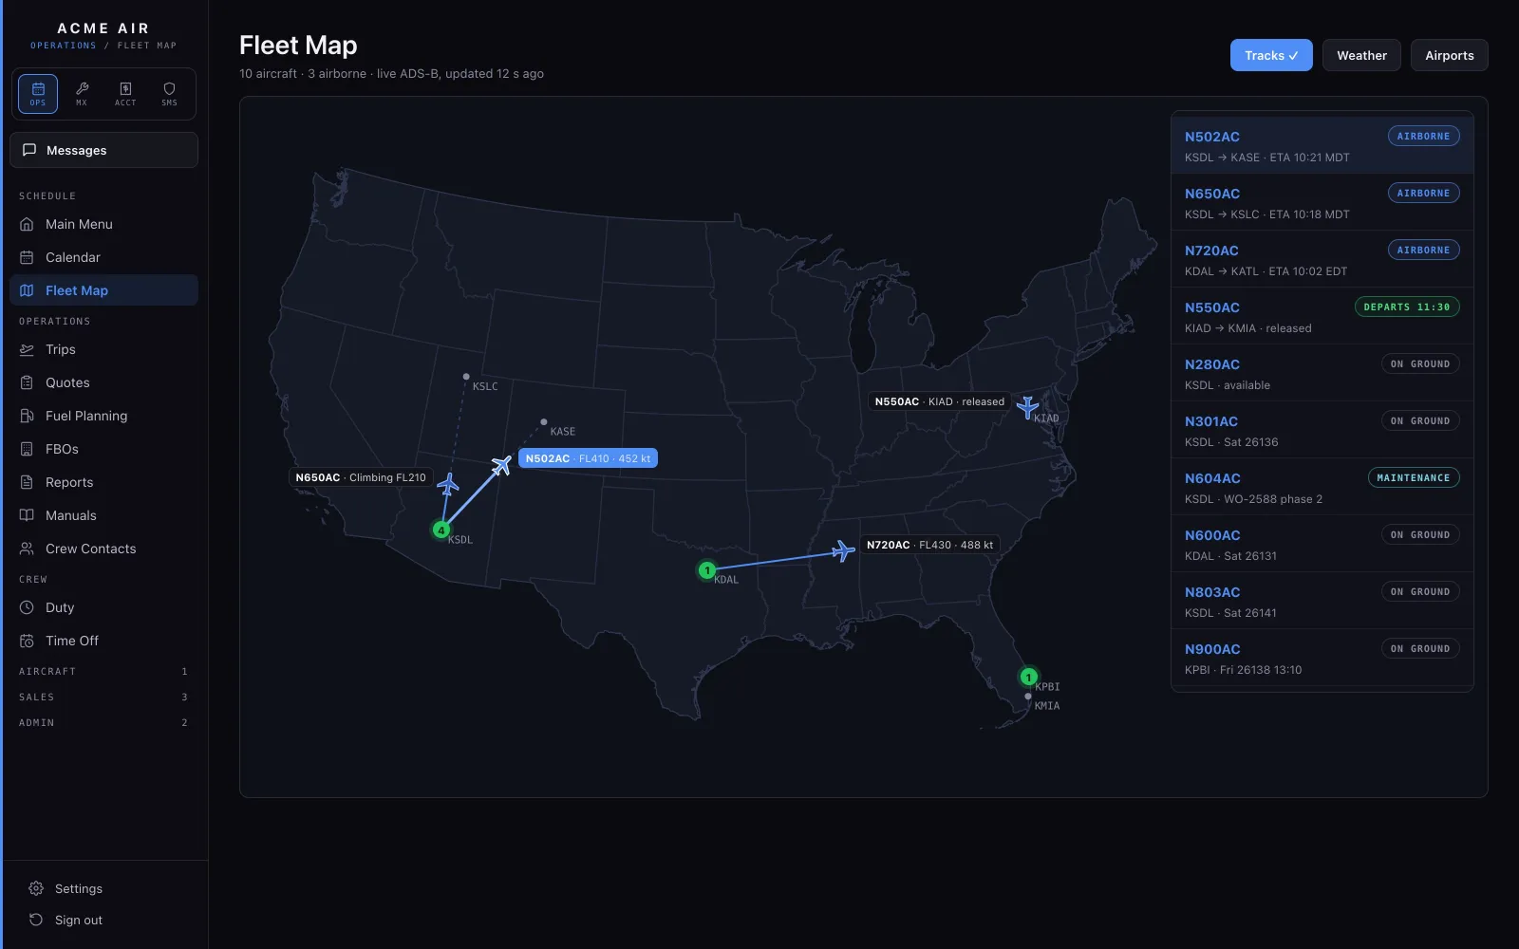Screen dimensions: 1519x949
Task: Open the ACCT accounting module
Action: [125, 94]
